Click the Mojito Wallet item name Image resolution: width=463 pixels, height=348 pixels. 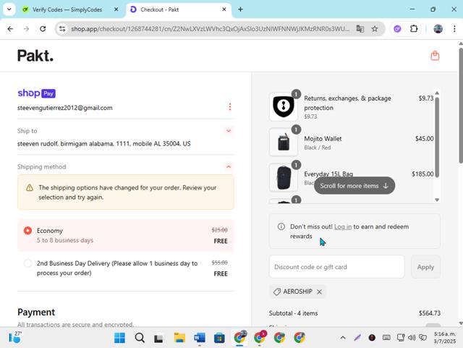pos(323,139)
